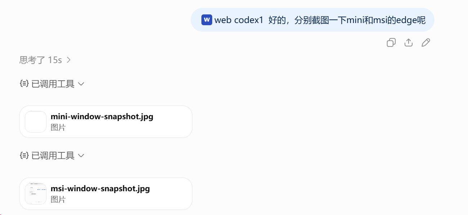Copy the user message with the copy icon

click(x=391, y=42)
